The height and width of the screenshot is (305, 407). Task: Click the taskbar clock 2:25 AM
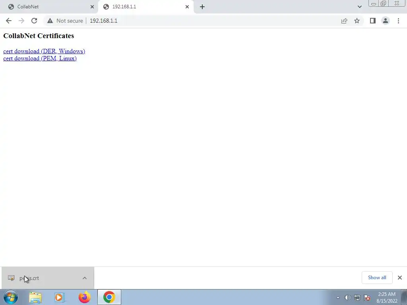[387, 297]
